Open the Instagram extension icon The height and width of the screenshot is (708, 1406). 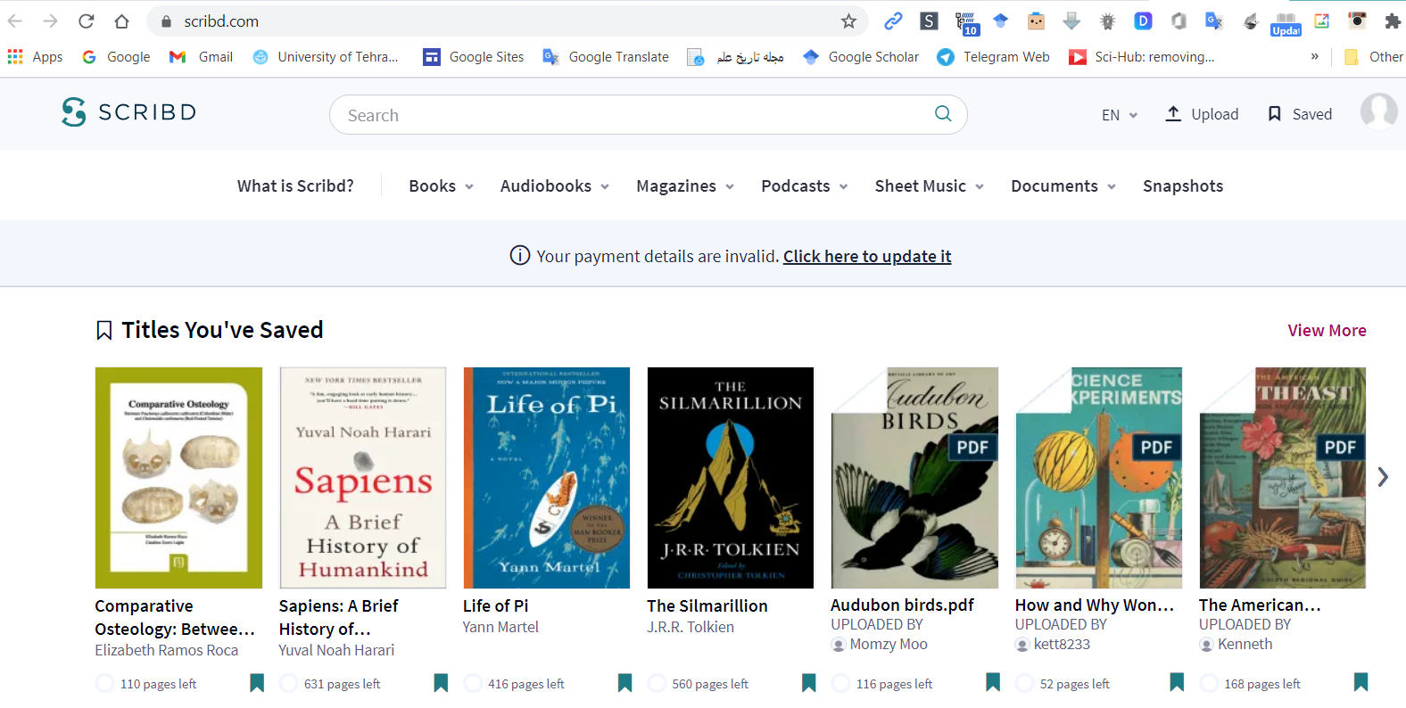click(1357, 21)
